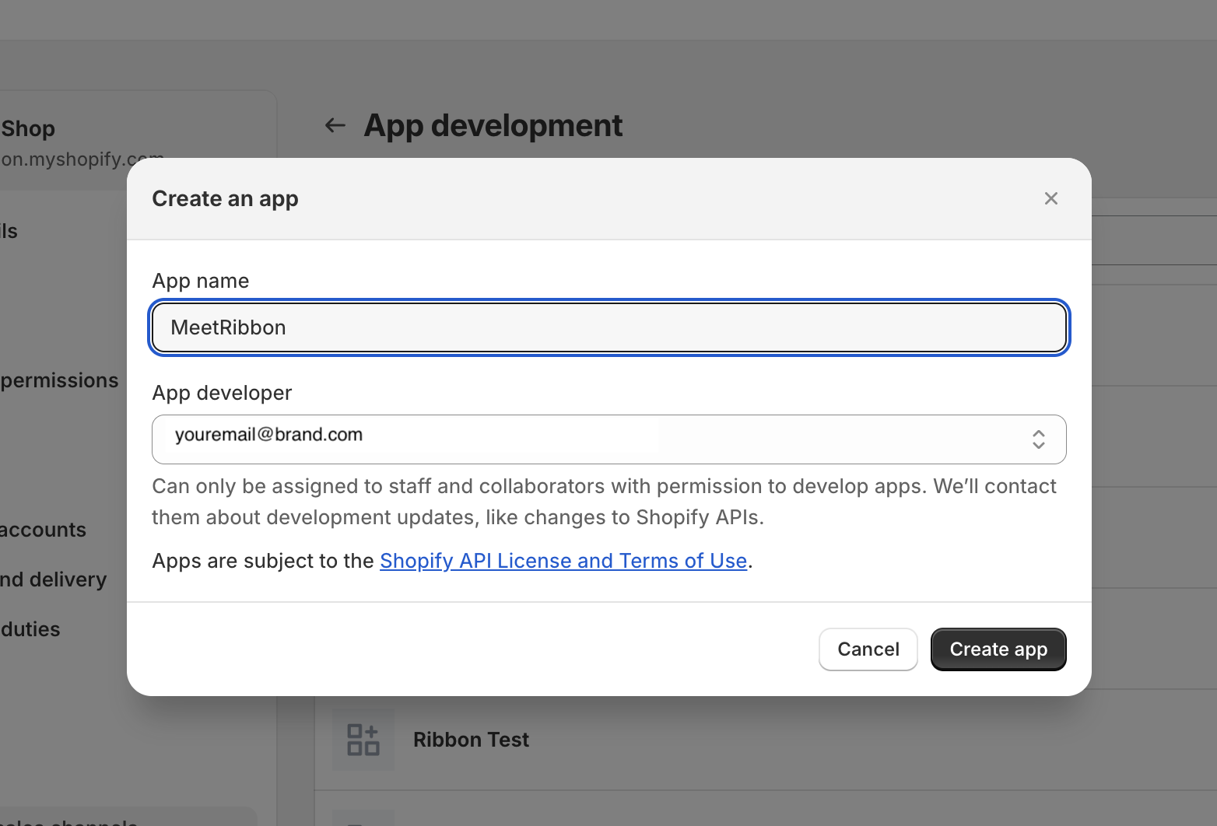This screenshot has height=826, width=1217.
Task: Go to the delivery settings sidebar item
Action: 53,579
